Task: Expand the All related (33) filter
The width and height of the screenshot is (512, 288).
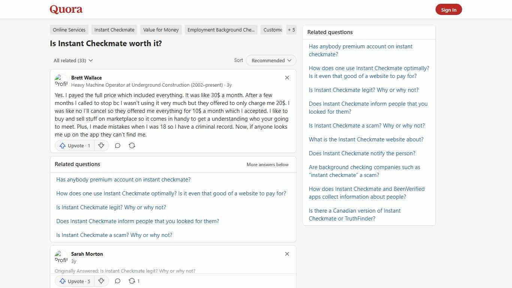Action: [x=73, y=60]
